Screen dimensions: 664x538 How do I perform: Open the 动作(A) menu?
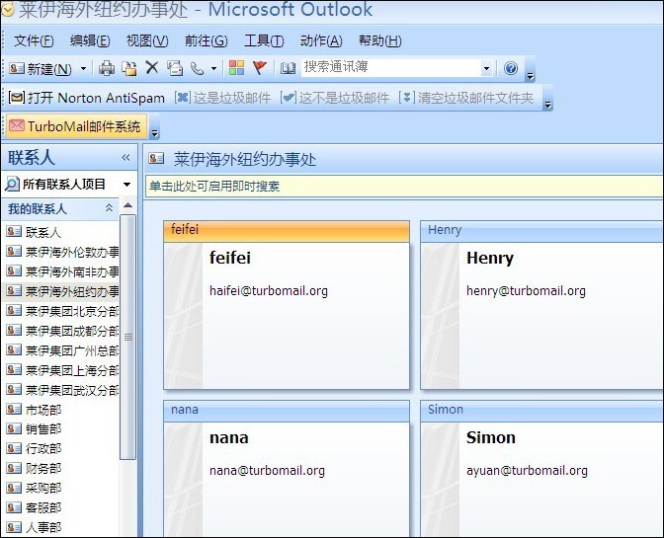point(321,41)
